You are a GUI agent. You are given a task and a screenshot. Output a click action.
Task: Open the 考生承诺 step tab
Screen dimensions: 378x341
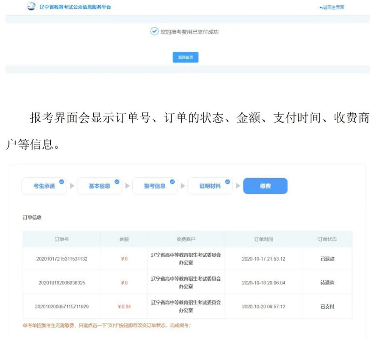(44, 186)
